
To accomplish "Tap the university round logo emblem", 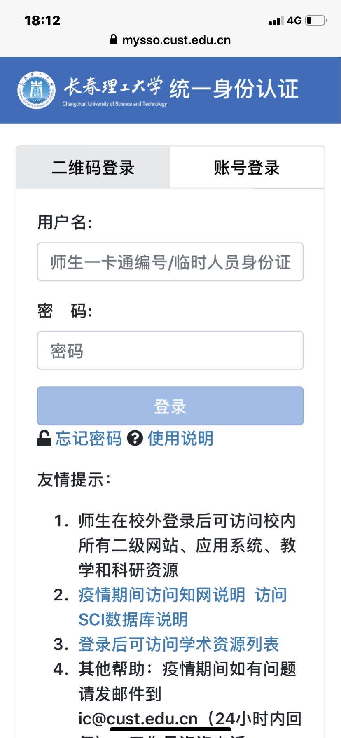I will 36,90.
